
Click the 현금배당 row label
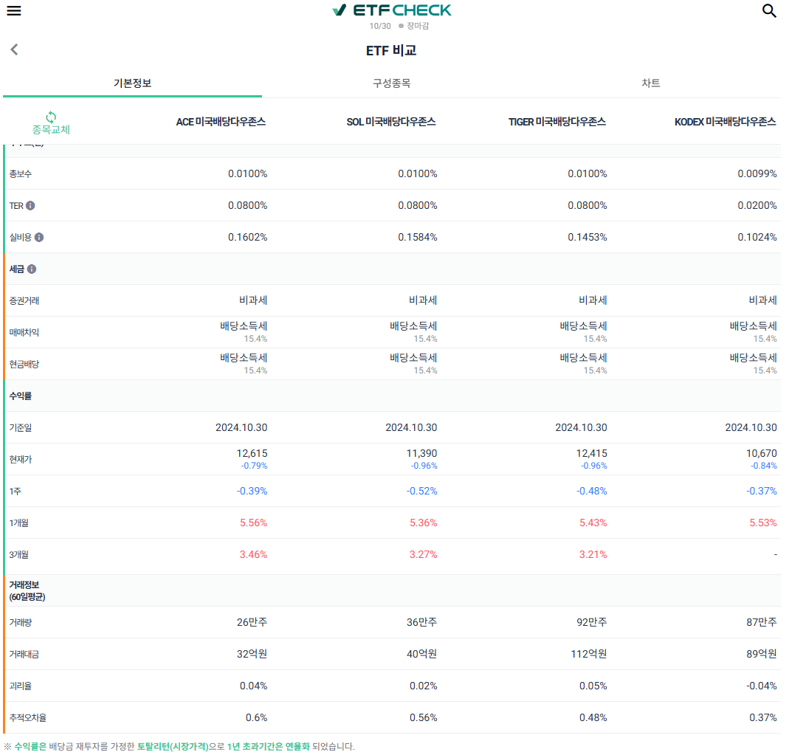pyautogui.click(x=24, y=364)
